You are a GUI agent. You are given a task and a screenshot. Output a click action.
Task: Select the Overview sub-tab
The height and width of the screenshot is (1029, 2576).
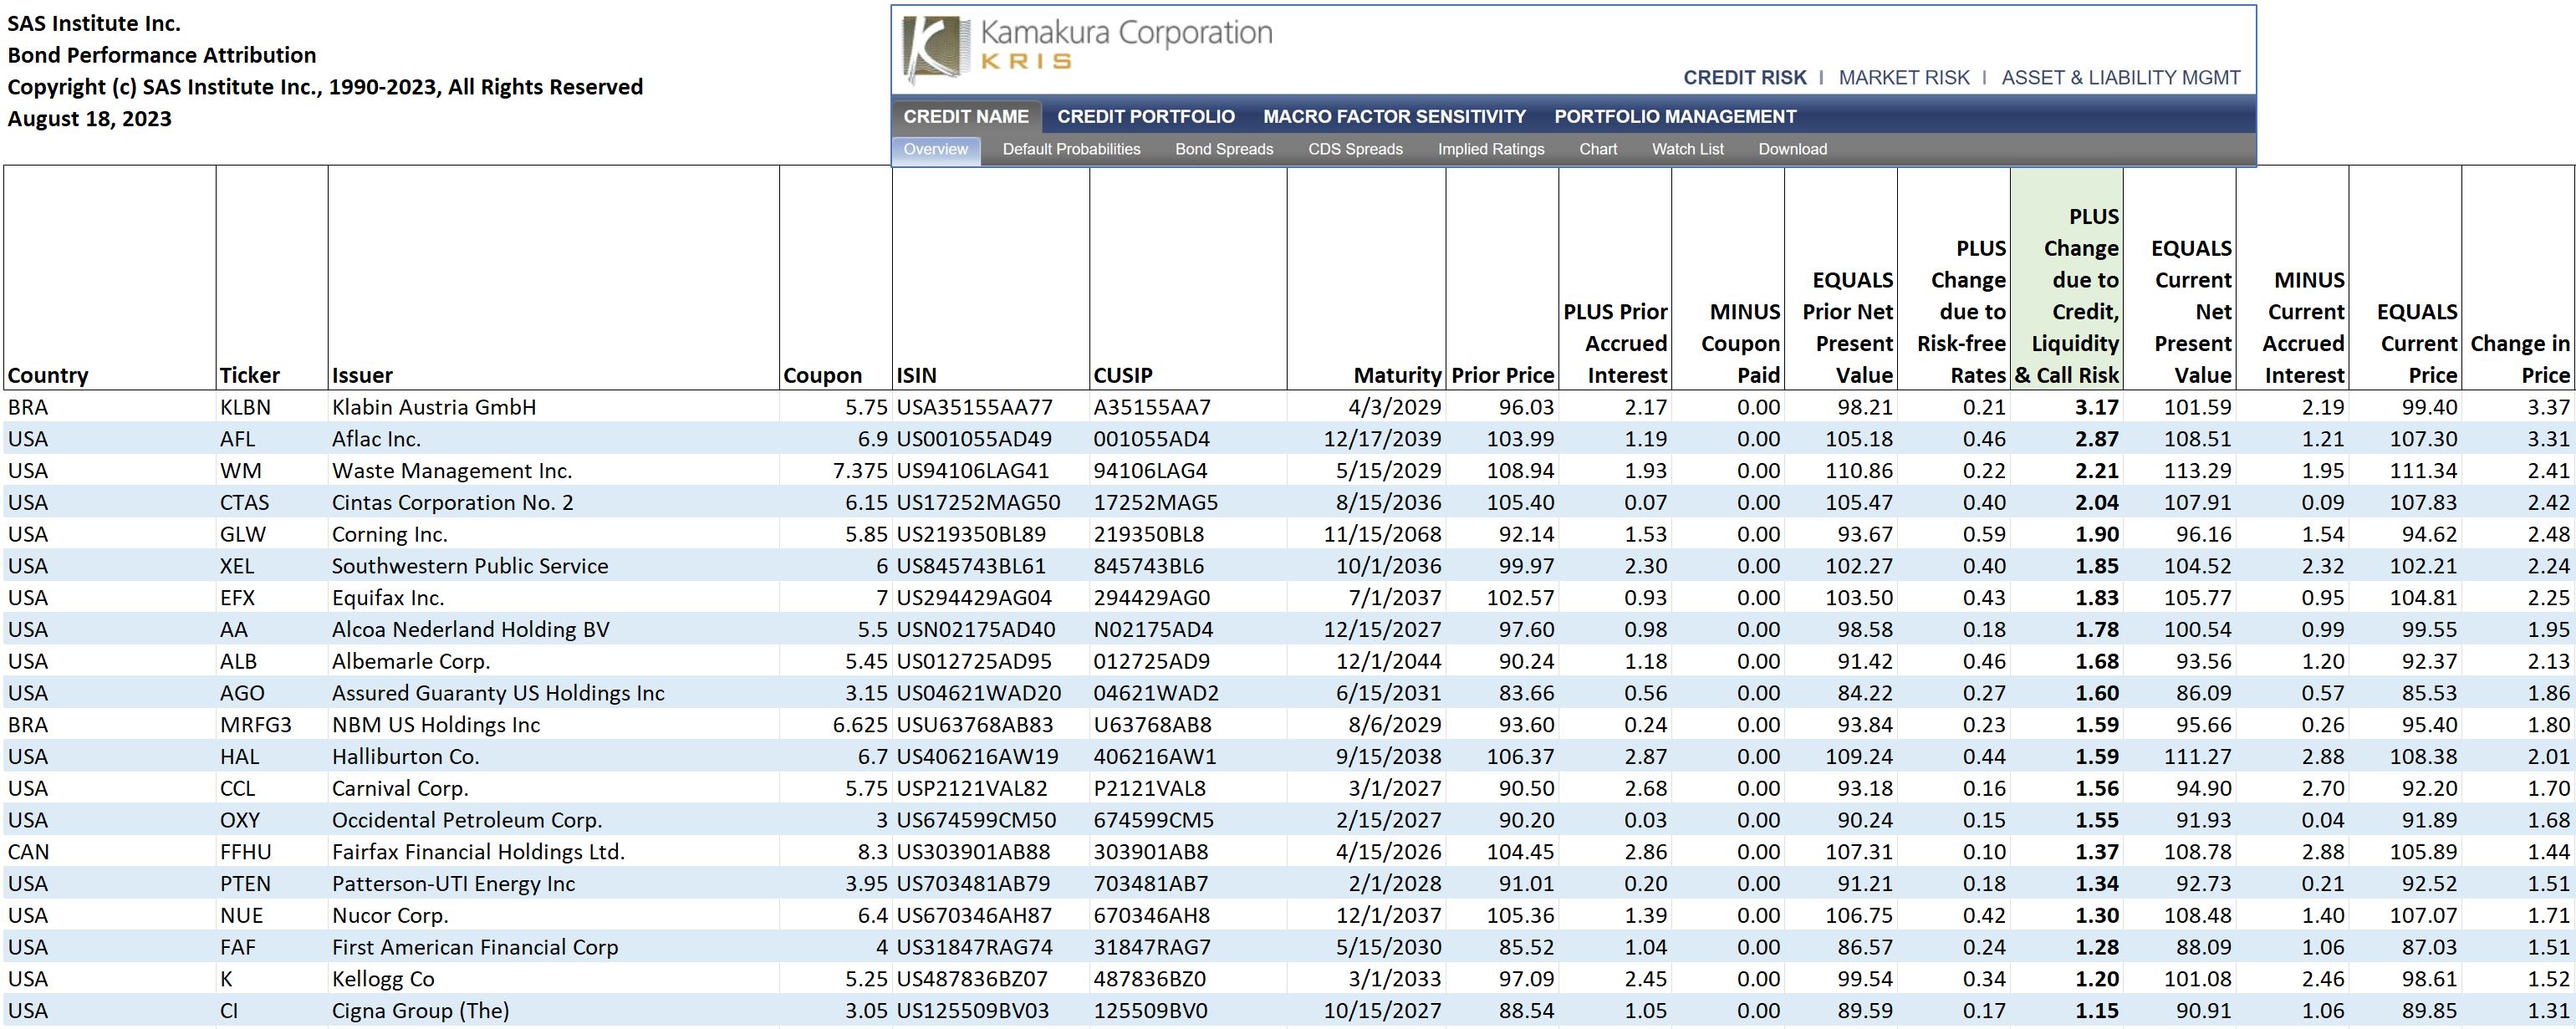[x=936, y=149]
